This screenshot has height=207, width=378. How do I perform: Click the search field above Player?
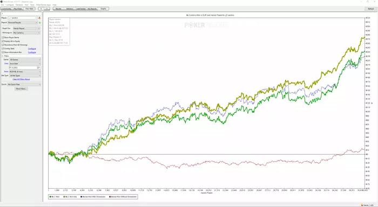click(x=21, y=13)
